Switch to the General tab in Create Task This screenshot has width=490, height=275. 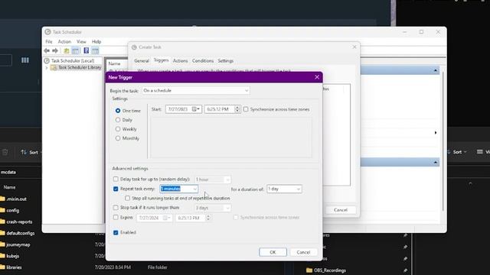[142, 61]
